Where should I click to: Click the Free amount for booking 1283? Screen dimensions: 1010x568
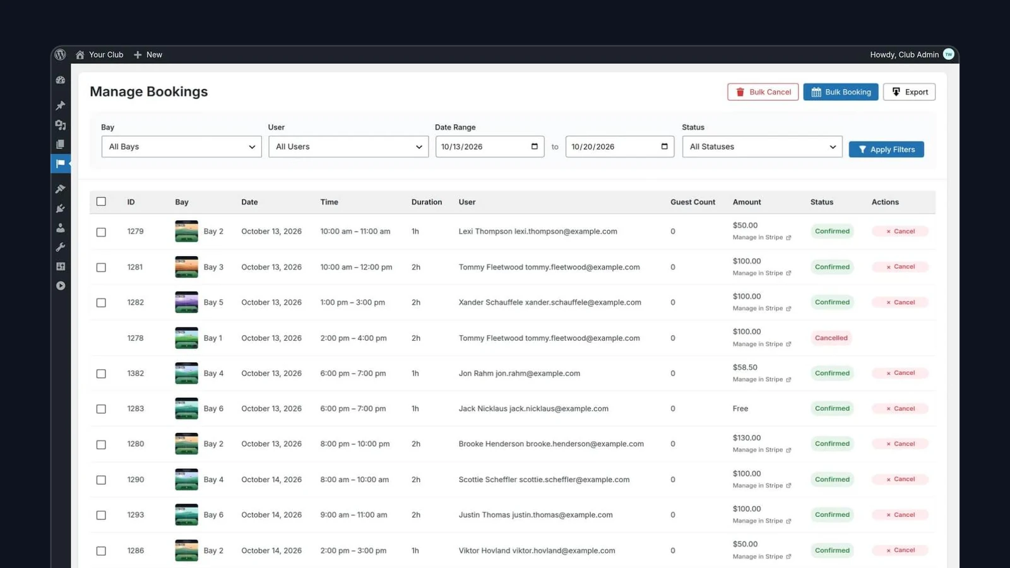[x=740, y=408]
